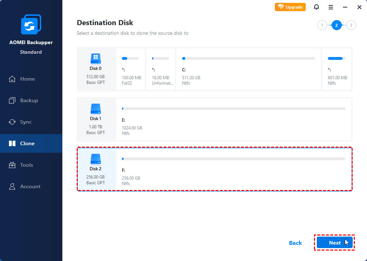Click the Backup icon in sidebar
The image size is (367, 261).
tap(12, 100)
